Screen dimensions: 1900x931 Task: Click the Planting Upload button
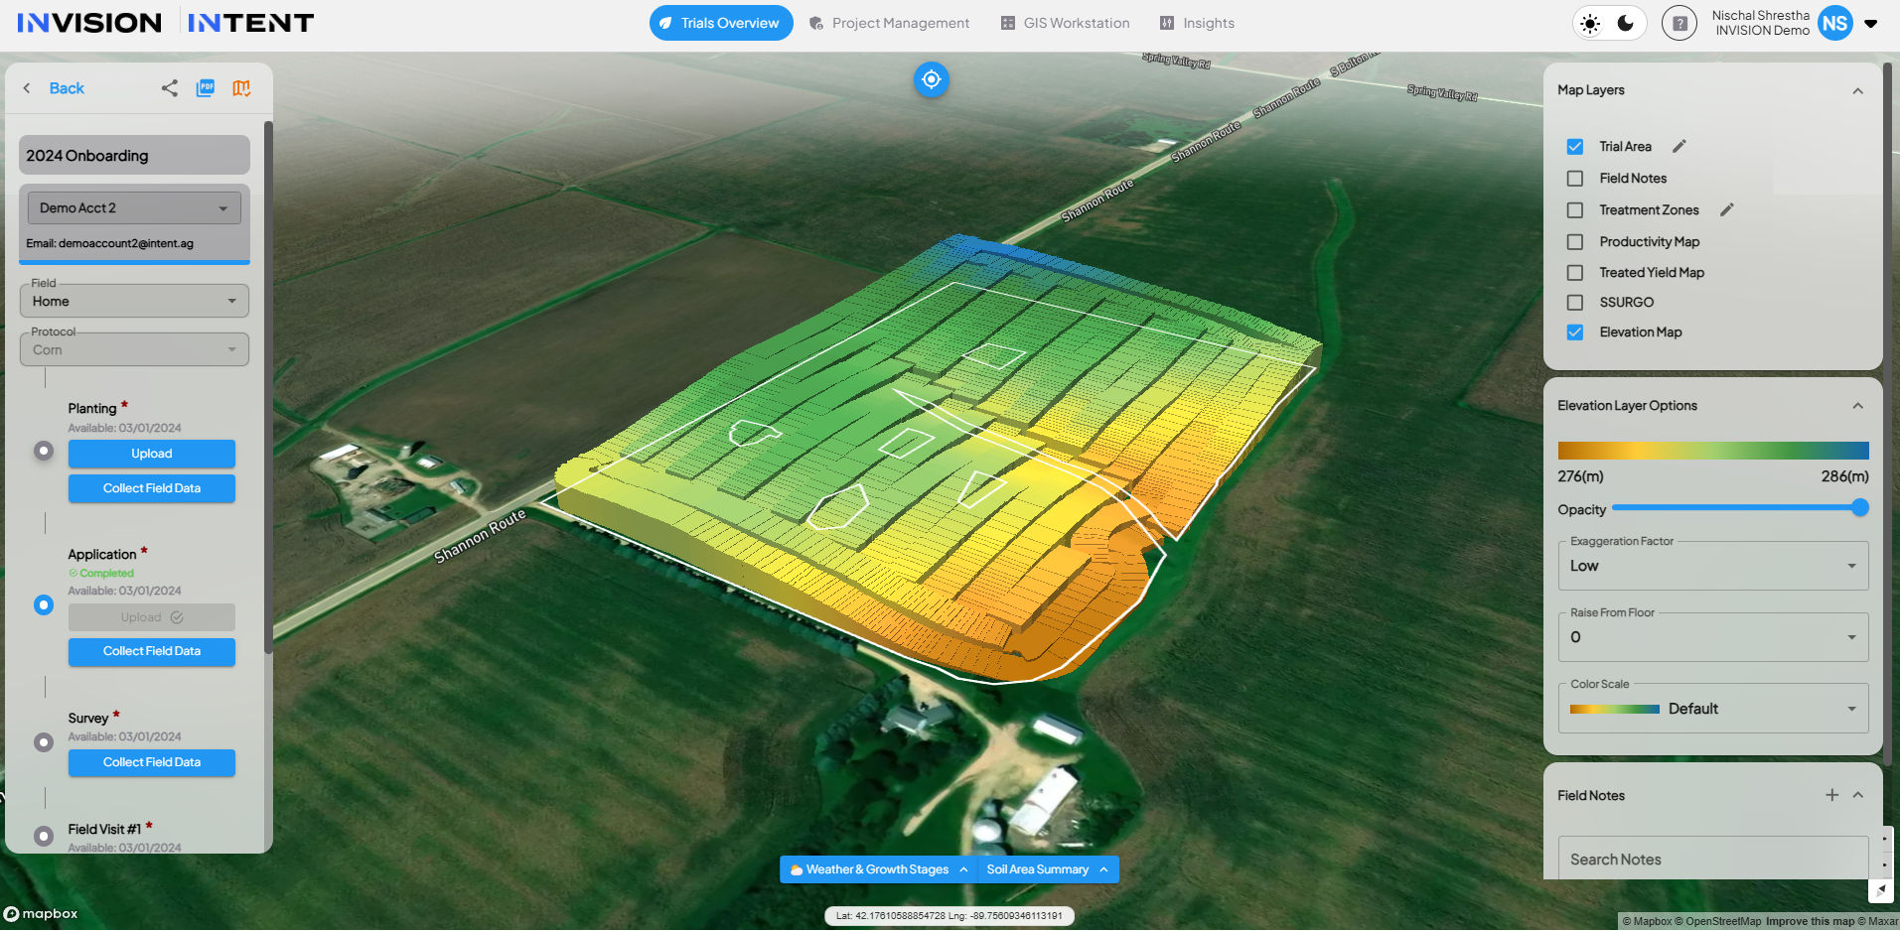152,454
